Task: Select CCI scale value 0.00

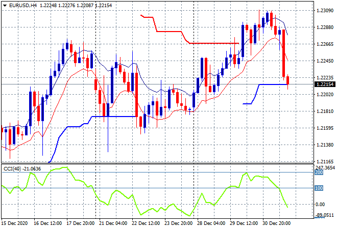Action: pyautogui.click(x=320, y=205)
